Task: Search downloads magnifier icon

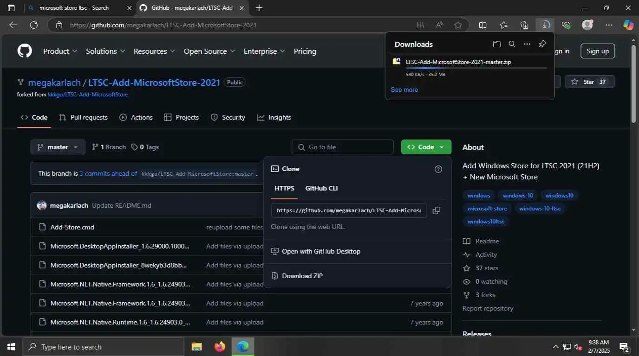Action: coord(512,44)
